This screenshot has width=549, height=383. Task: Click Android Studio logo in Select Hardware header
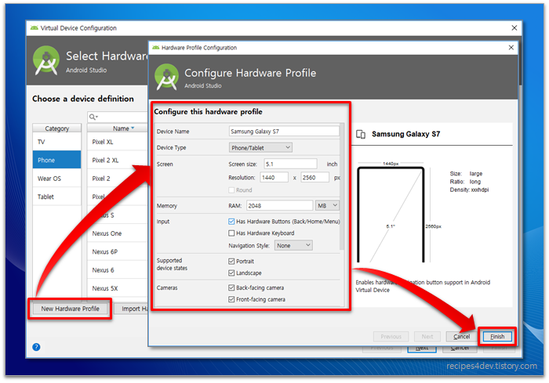coord(45,60)
